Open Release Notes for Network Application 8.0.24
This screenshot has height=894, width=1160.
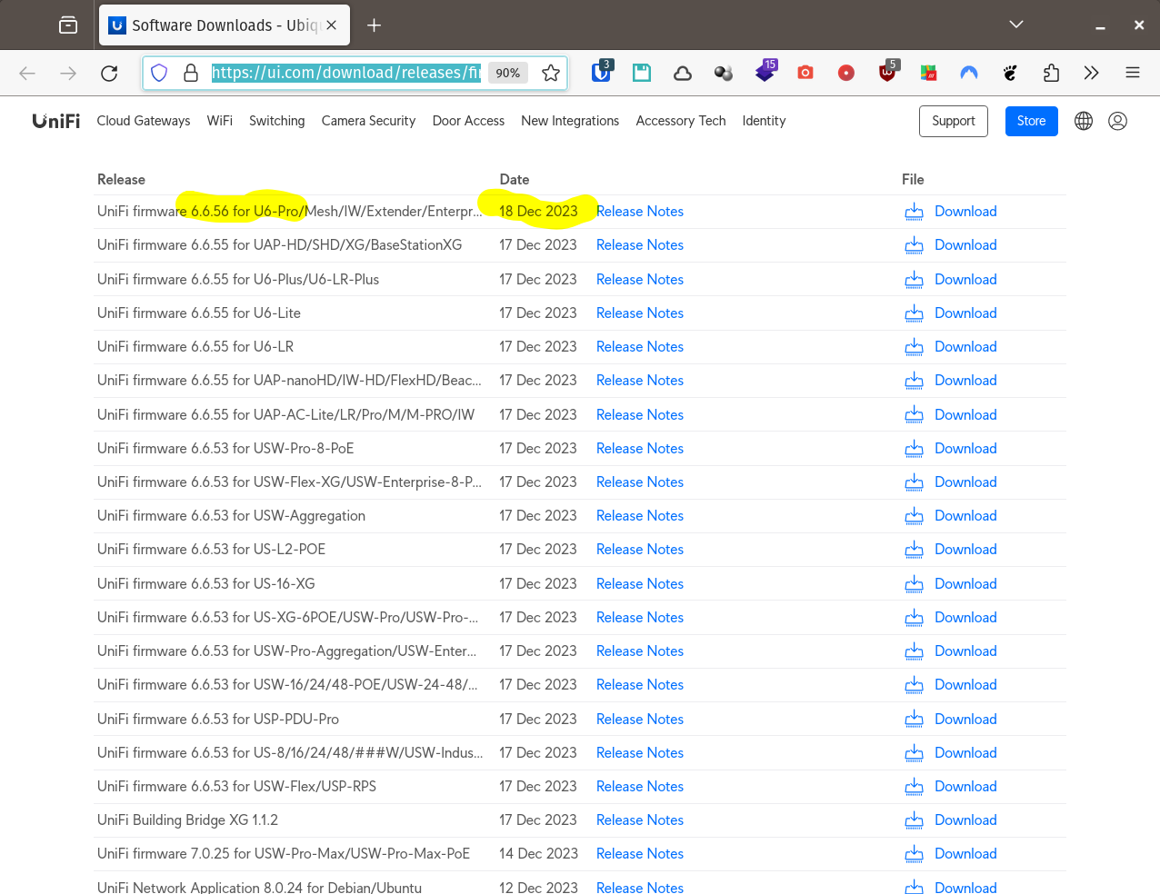click(x=640, y=887)
